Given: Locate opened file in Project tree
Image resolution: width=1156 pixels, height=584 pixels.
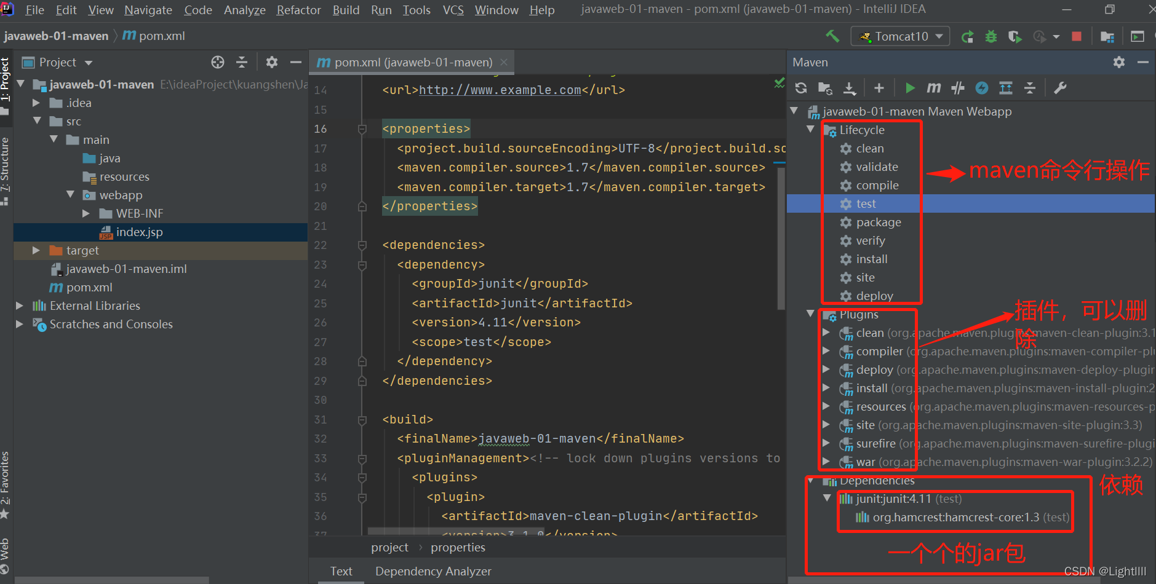Looking at the screenshot, I should [218, 62].
